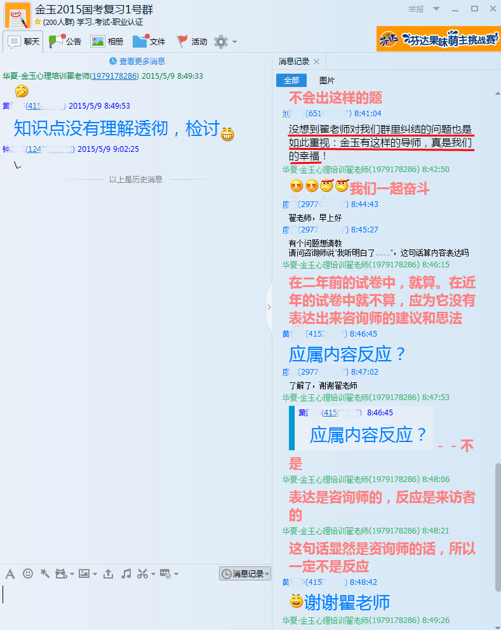Open the 文件 files tab
Screen dimensions: 501x630
pyautogui.click(x=149, y=42)
